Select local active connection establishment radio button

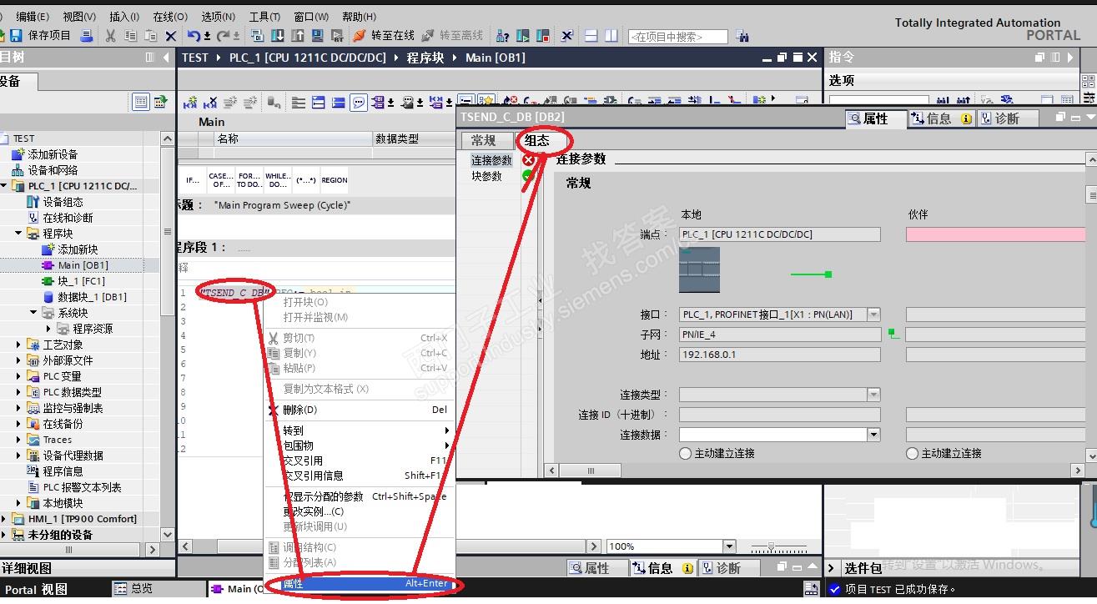coord(686,453)
